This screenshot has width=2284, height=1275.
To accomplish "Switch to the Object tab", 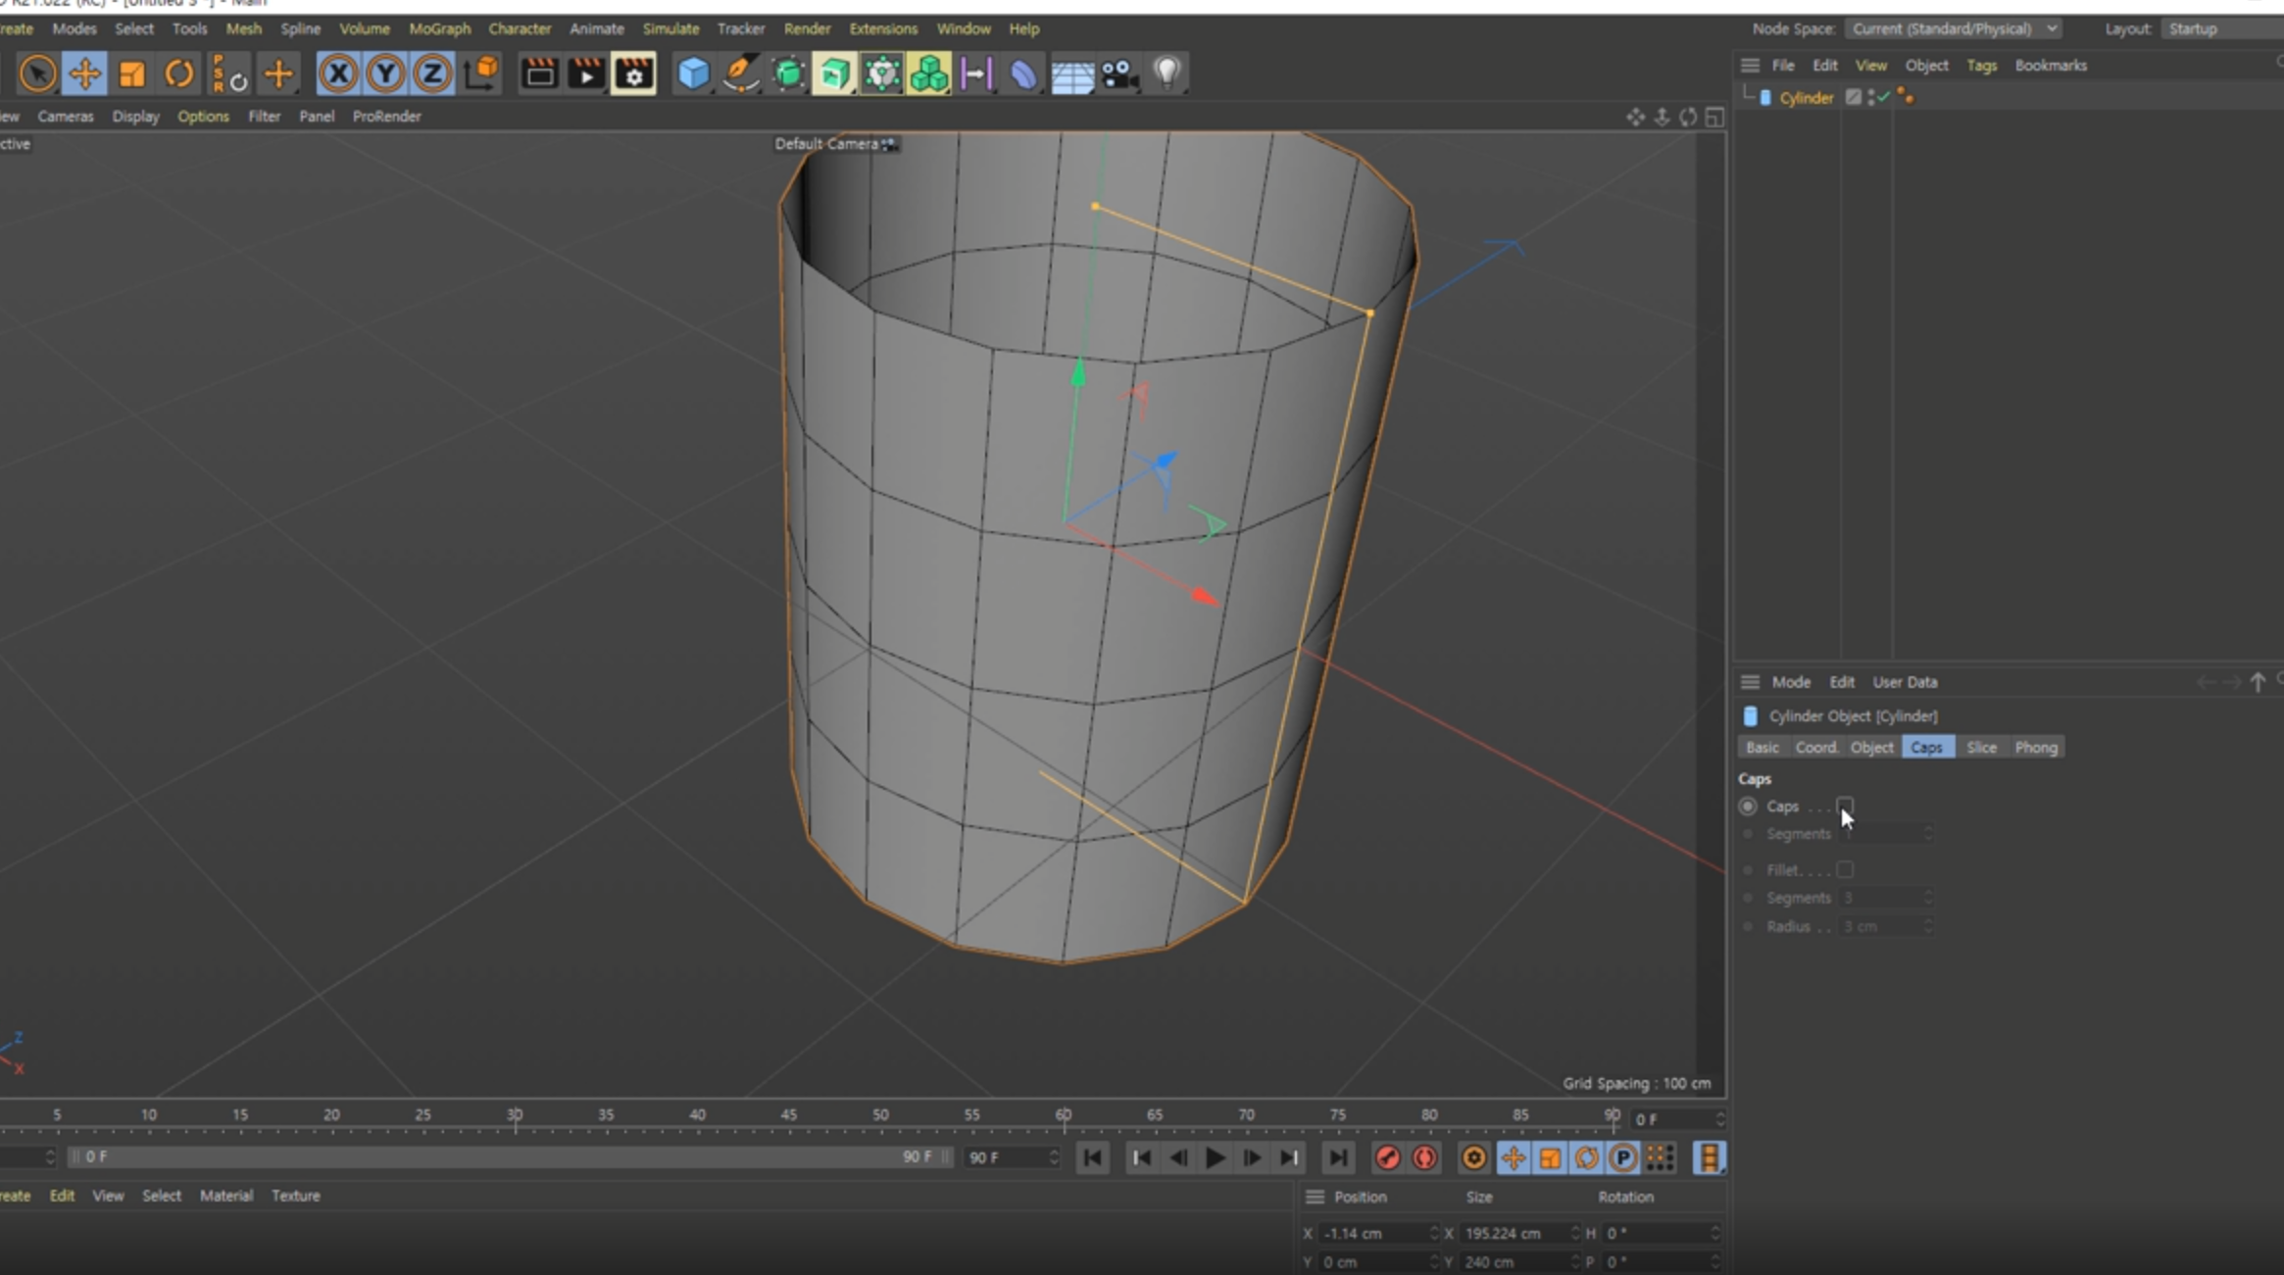I will pos(1870,747).
